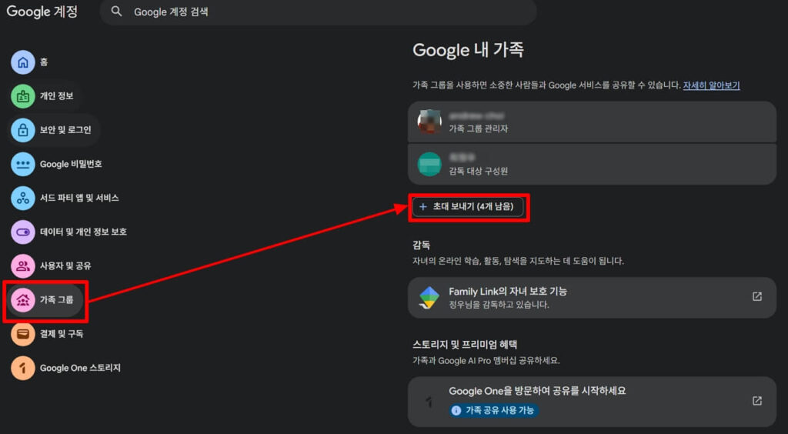Click the plus icon in invite button
Screen dimensions: 788x434
click(423, 207)
